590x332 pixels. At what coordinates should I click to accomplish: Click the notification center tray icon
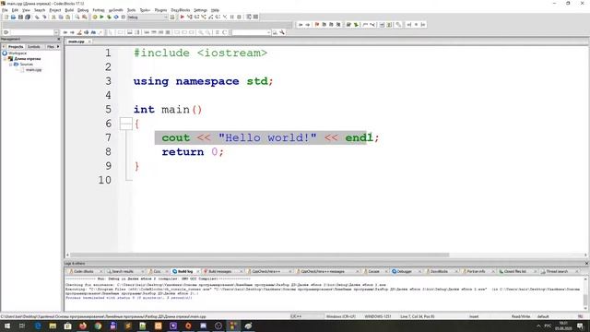click(x=580, y=326)
